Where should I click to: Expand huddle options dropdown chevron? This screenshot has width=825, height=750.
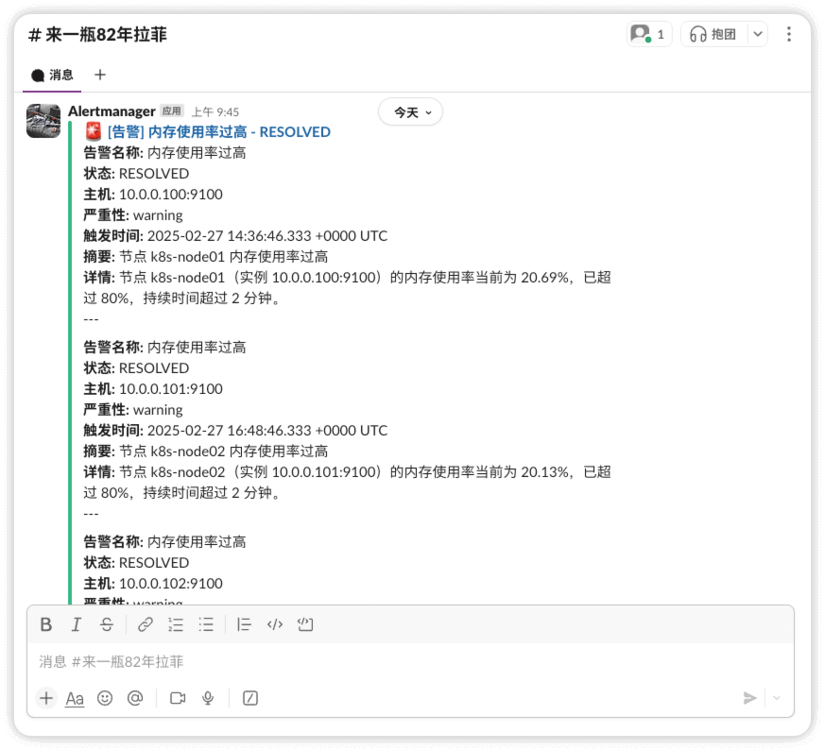tap(758, 34)
